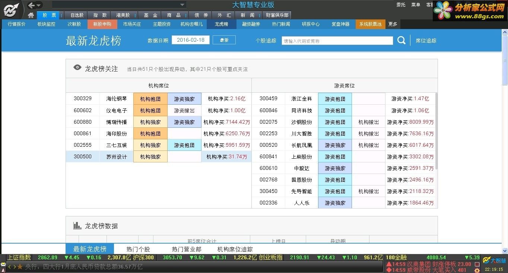Open the mail envelope icon in status bar
This screenshot has height=273, width=508.
click(3, 264)
